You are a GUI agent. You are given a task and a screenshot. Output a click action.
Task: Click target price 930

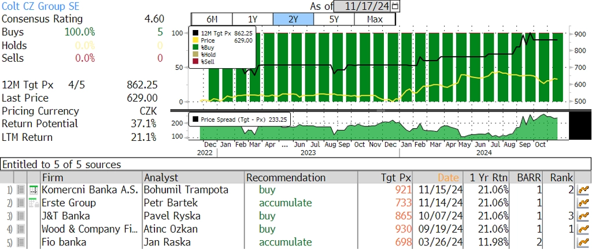click(403, 229)
